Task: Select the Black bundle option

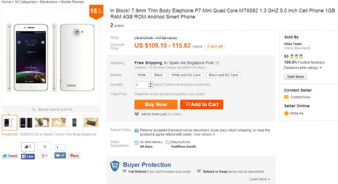Action: pos(159,75)
